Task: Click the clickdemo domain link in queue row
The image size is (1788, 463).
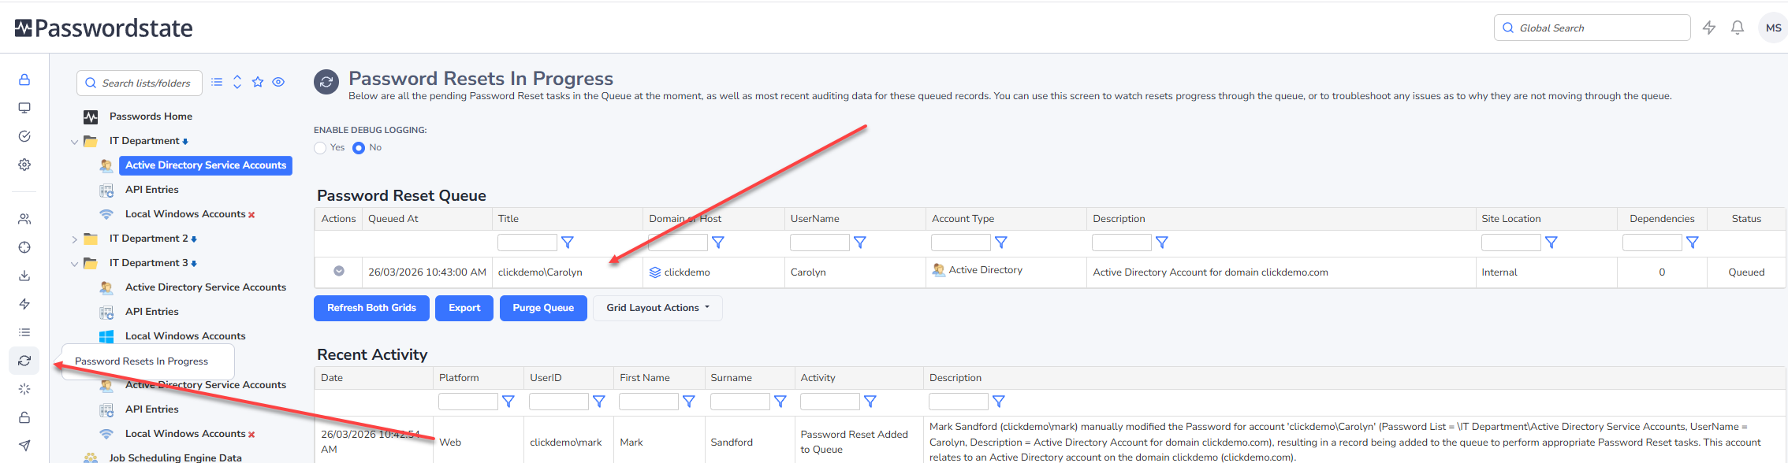Action: 687,272
